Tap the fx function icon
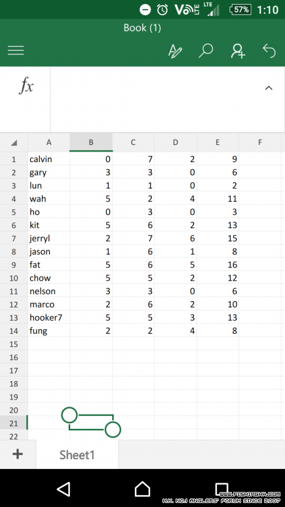285x507 pixels. point(26,86)
